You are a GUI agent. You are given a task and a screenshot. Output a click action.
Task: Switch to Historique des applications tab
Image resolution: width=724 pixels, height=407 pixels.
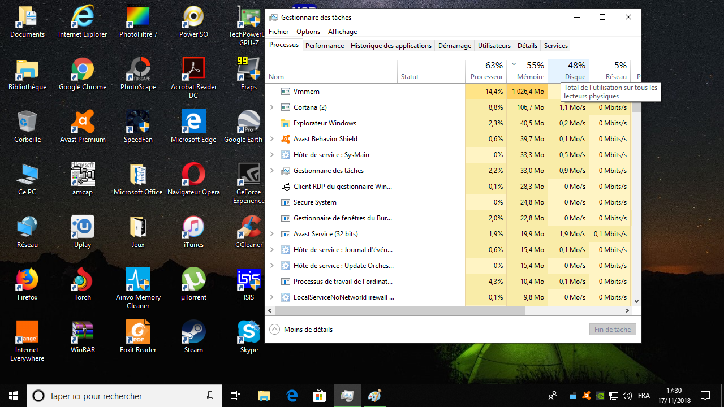click(391, 46)
